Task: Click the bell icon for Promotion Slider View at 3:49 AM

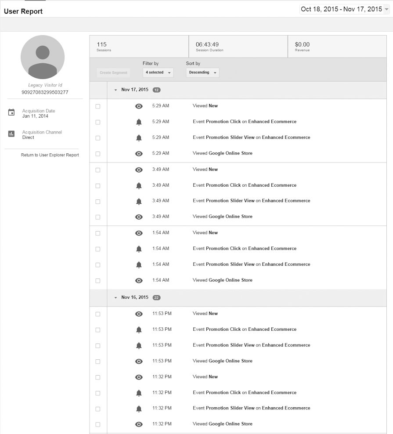Action: (x=139, y=201)
